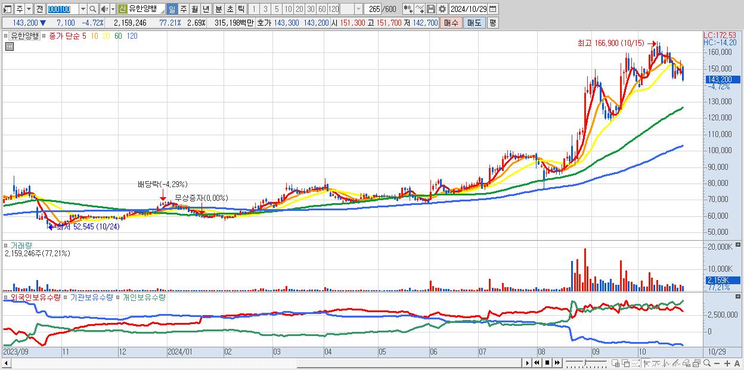Click the pencil-on-chart drawing icon

[x=676, y=363]
